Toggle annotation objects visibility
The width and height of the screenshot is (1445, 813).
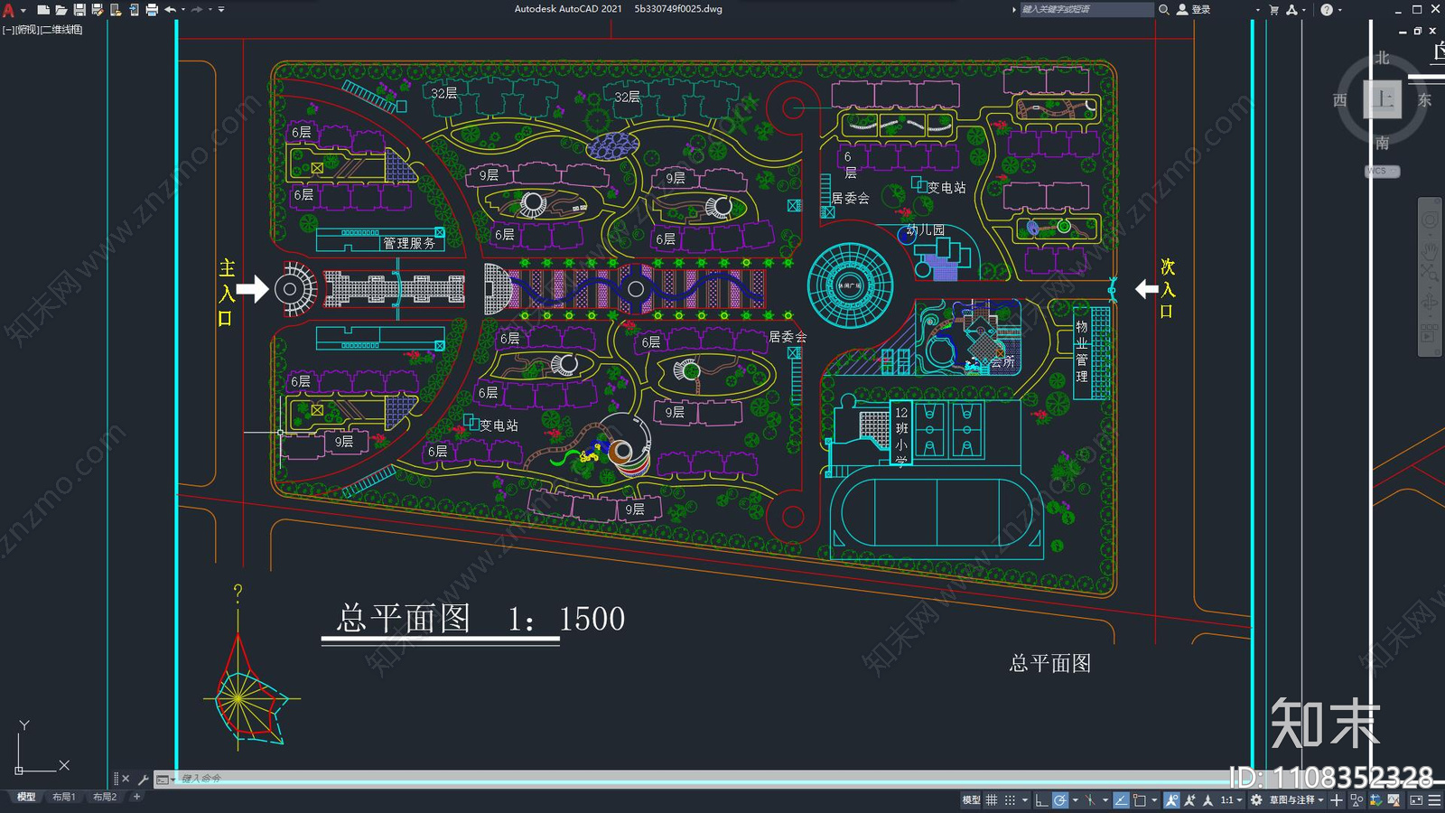[x=1172, y=799]
